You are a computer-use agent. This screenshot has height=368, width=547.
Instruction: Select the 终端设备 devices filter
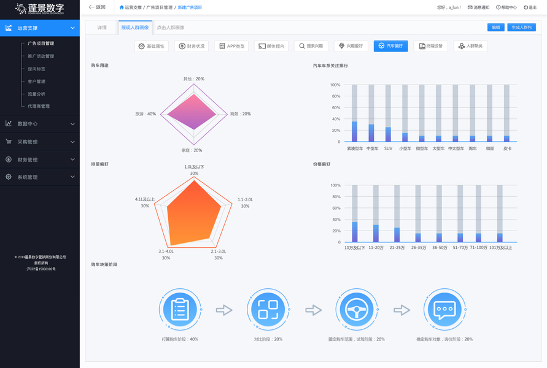pos(431,46)
